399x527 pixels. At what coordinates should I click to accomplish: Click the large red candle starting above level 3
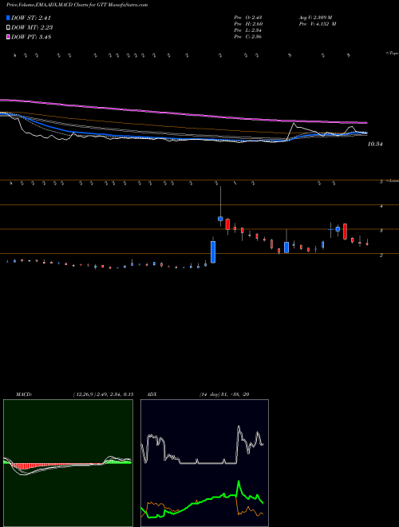[345, 232]
